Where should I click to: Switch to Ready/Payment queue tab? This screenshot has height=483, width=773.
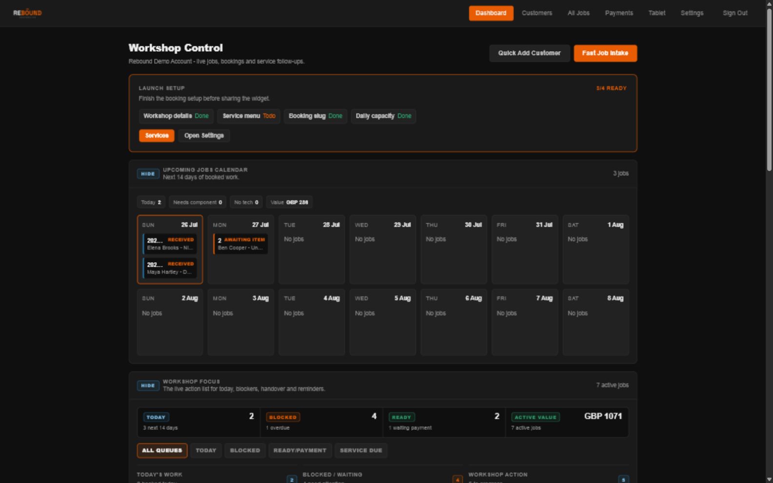coord(300,450)
